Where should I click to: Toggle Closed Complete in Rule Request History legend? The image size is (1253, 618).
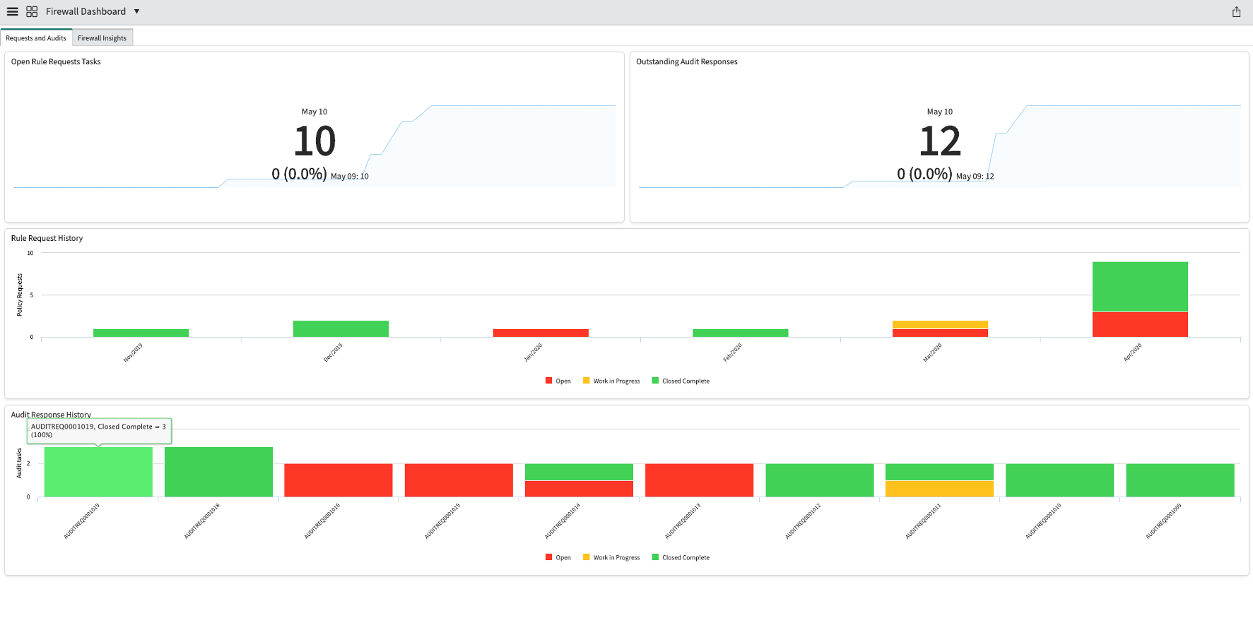(681, 381)
